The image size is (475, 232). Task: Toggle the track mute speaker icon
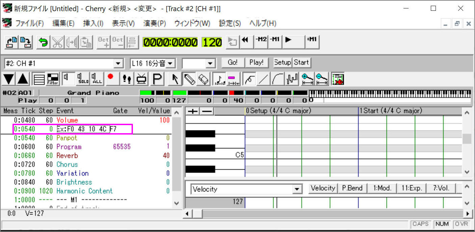click(68, 79)
